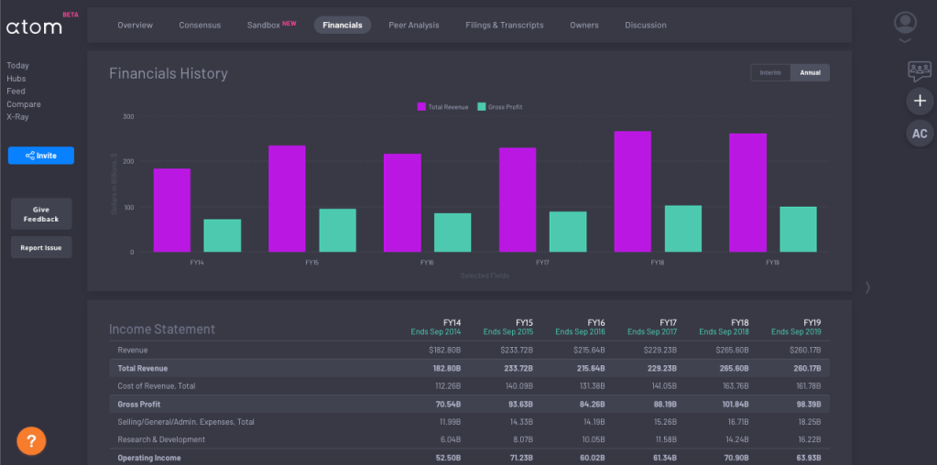Click the plus add button

[x=920, y=101]
